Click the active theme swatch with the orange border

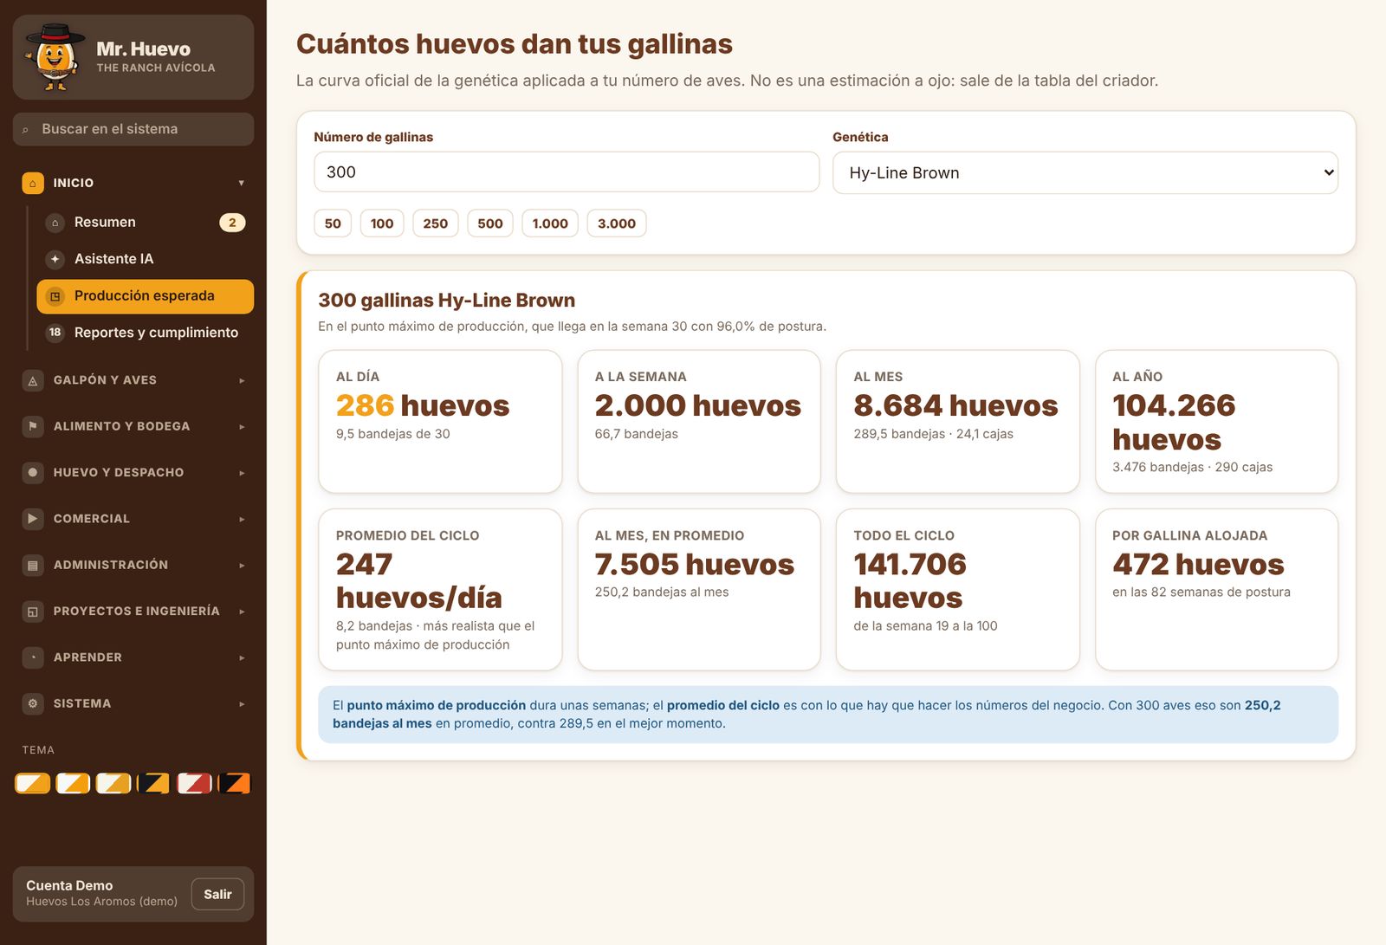click(33, 783)
